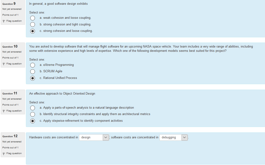This screenshot has height=165, width=265.
Task: Click answer label 'a. eXtreme Programming'
Action: point(57,65)
